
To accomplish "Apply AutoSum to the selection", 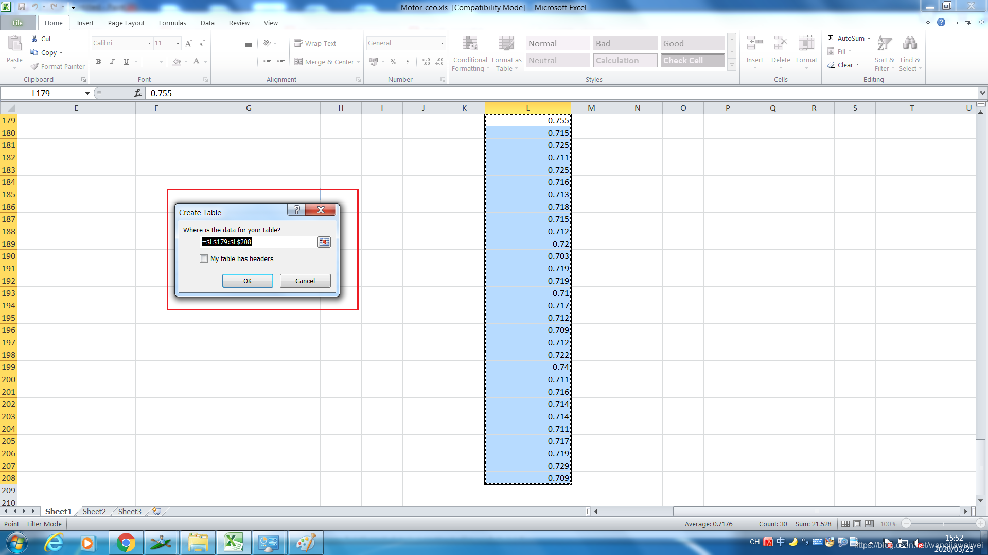I will tap(848, 38).
